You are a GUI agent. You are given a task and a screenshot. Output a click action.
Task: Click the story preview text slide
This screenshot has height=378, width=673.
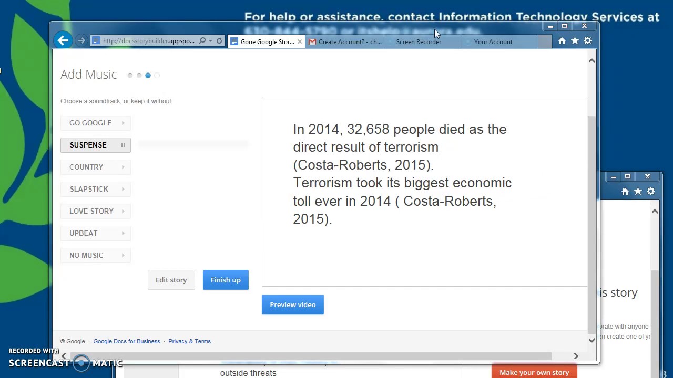coord(424,192)
